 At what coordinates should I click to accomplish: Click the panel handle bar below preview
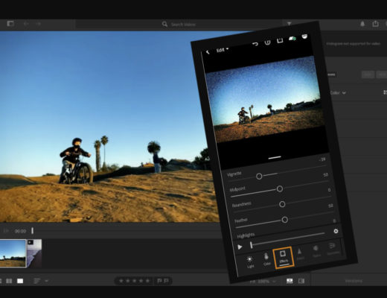[x=275, y=157]
